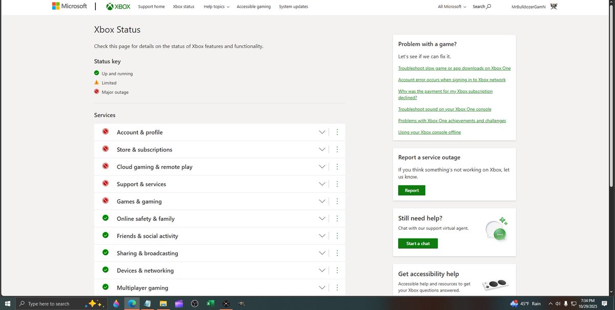Screen dimensions: 615x310
Task: Open Troubleshoot slow game or app downloads link
Action: click(x=454, y=68)
